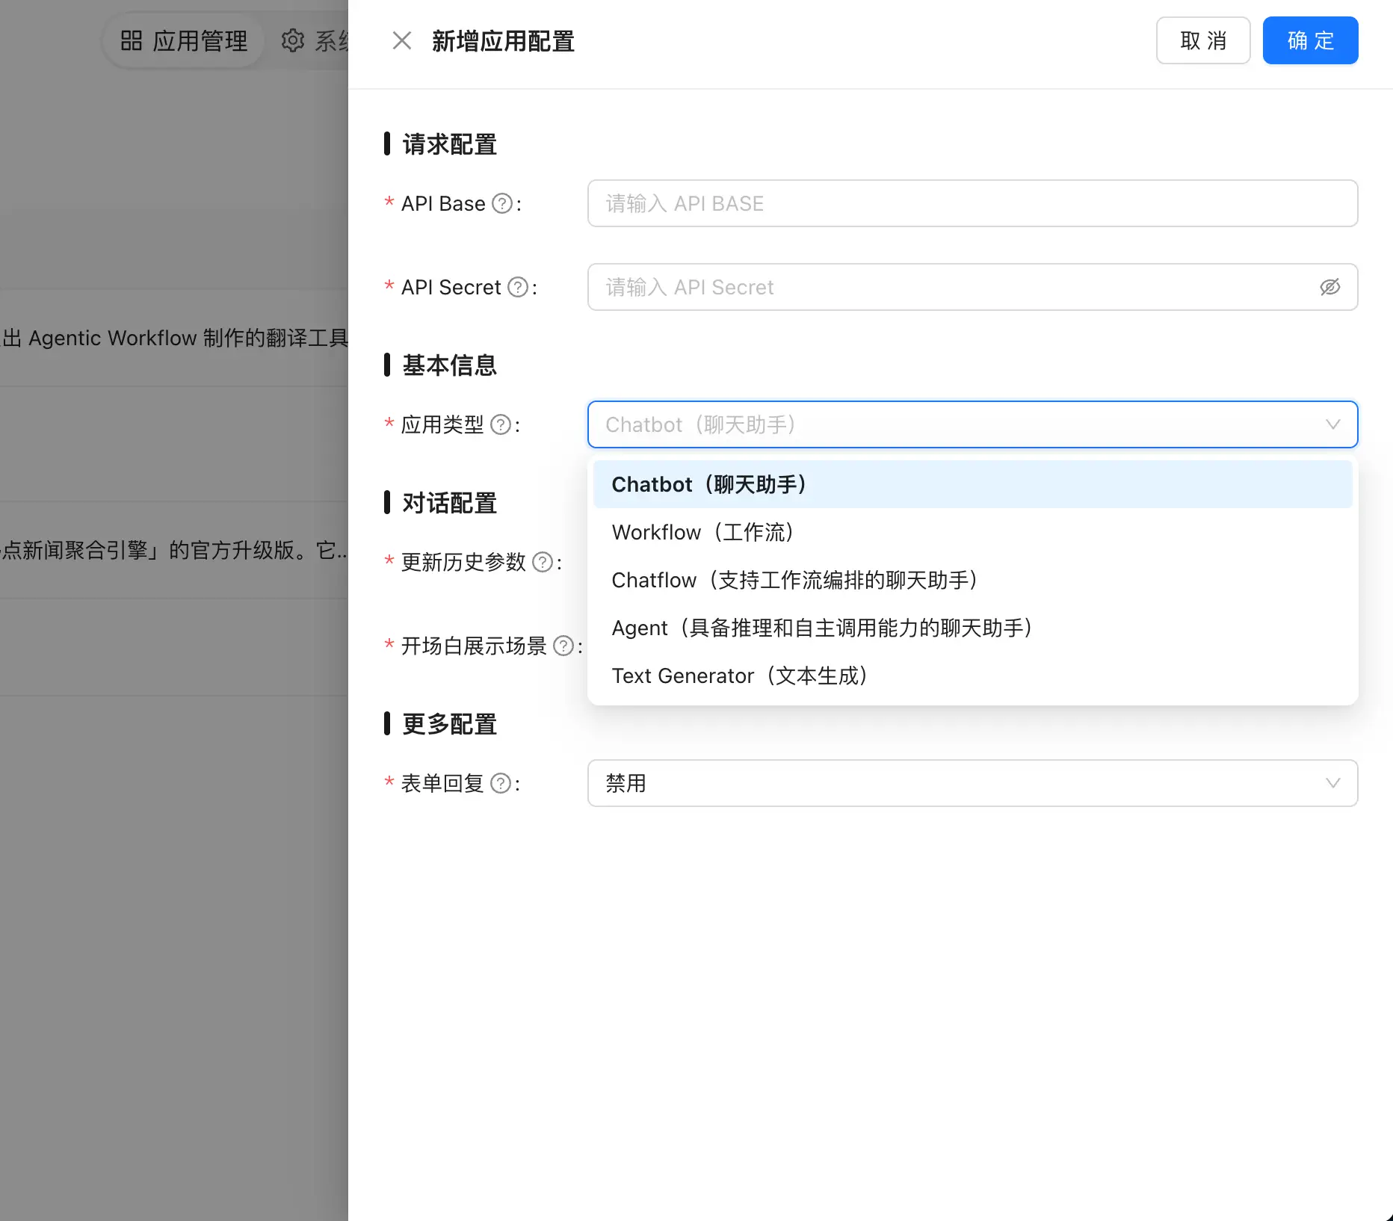Image resolution: width=1393 pixels, height=1221 pixels.
Task: Toggle API Secret visibility with eye icon
Action: 1330,287
